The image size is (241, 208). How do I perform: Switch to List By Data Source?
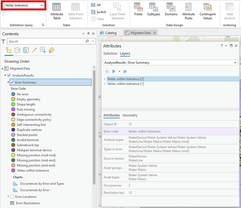[x=17, y=50]
